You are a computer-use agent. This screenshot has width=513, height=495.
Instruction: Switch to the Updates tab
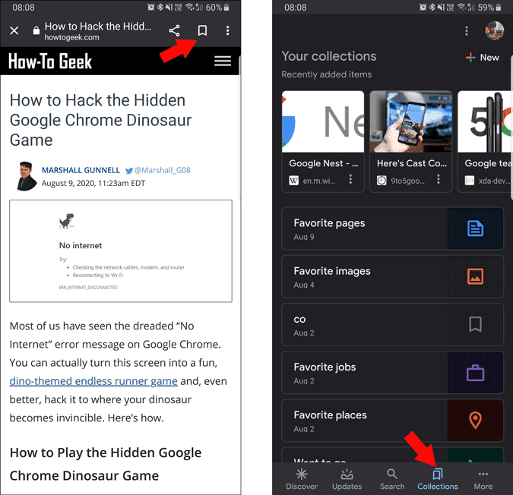tap(347, 479)
